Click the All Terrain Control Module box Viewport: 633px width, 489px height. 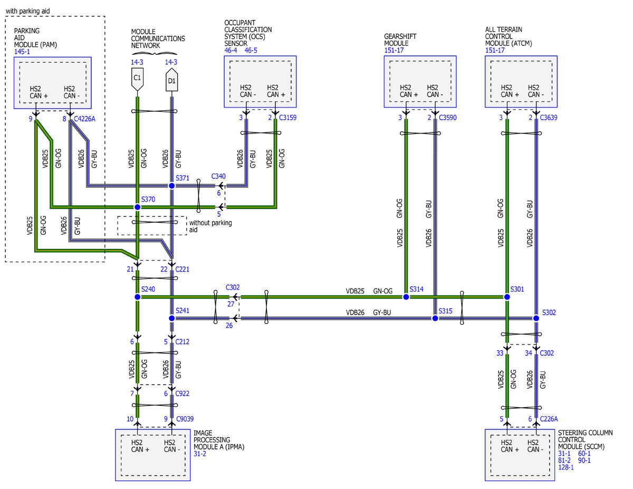coord(520,82)
